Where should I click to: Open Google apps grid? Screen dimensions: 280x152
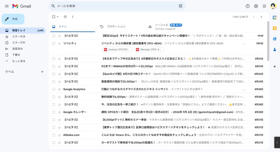(264, 6)
